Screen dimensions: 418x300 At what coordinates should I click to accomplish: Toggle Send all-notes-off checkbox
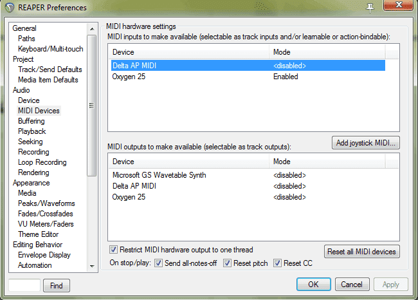coord(158,263)
